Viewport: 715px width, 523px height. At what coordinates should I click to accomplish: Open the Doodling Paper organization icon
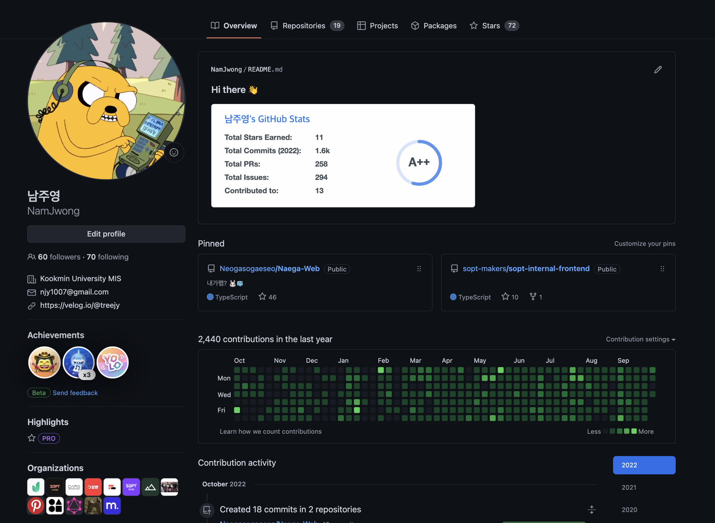pos(74,487)
